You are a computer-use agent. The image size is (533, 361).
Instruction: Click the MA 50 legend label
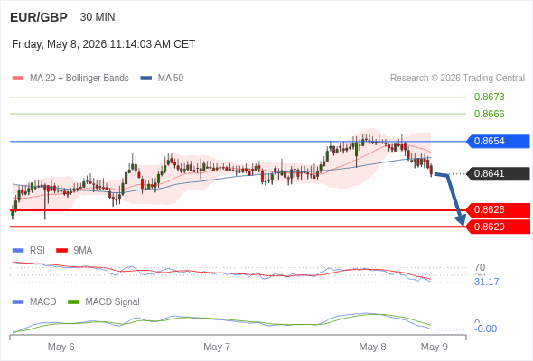[171, 79]
